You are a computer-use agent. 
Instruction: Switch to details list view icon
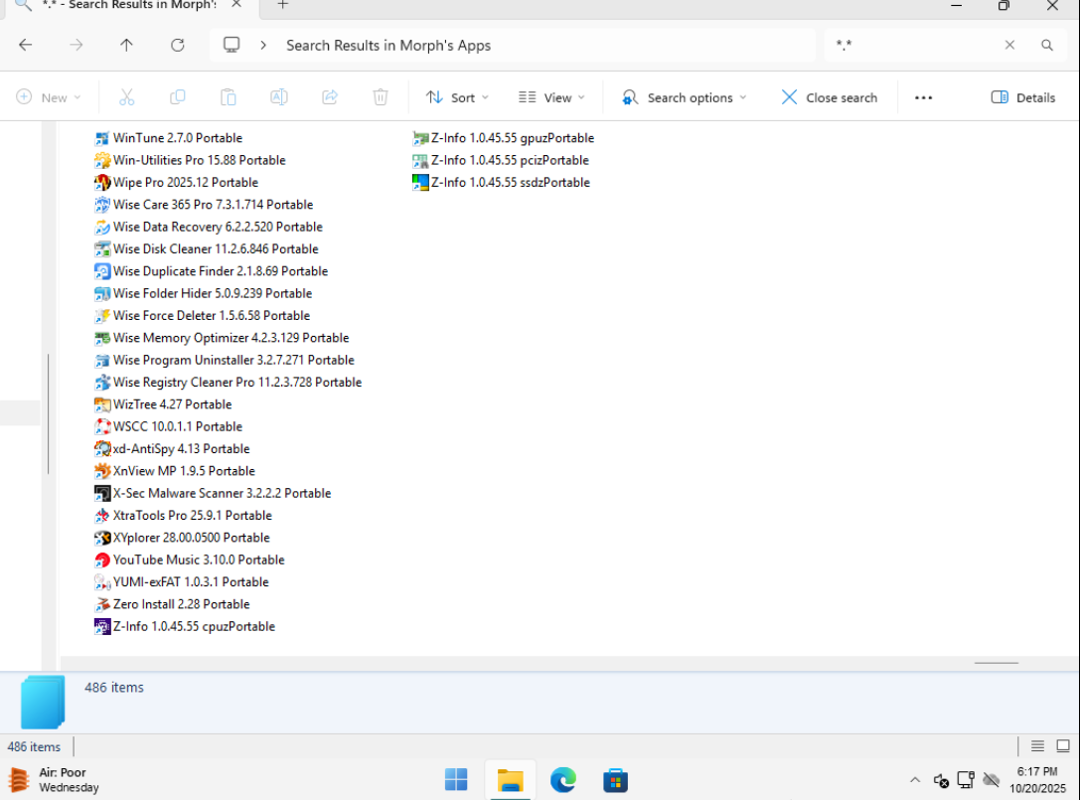coord(1037,746)
